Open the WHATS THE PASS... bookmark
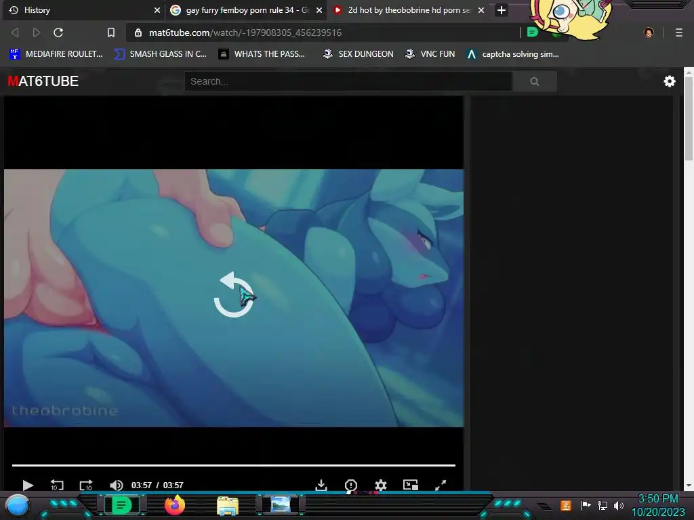 pyautogui.click(x=262, y=54)
